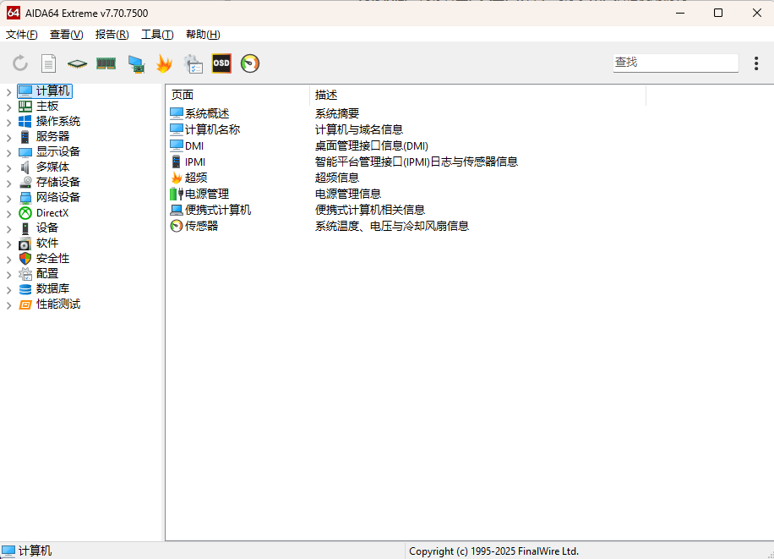
Task: Select the 显示设备 tree item label
Action: pos(57,151)
